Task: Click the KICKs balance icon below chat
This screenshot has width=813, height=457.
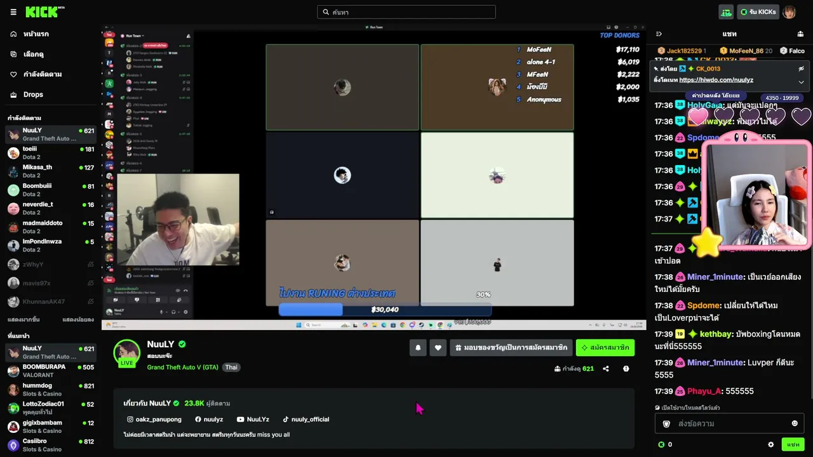Action: tap(661, 445)
